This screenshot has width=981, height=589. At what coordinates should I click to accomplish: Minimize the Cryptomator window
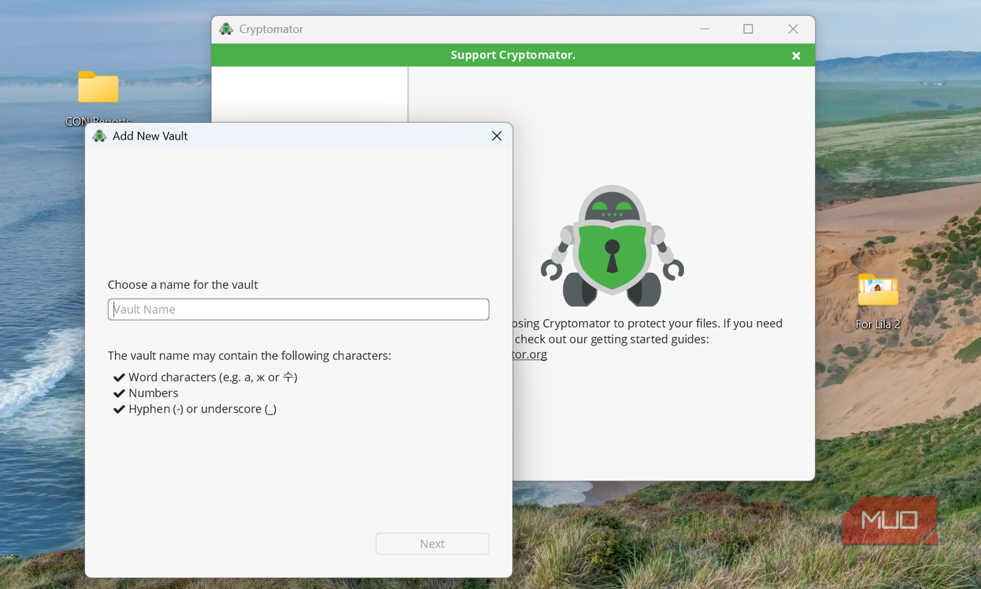[705, 29]
